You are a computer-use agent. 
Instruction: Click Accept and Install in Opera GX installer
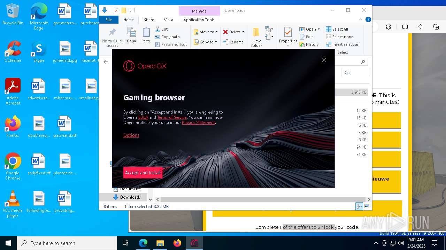[x=143, y=173]
